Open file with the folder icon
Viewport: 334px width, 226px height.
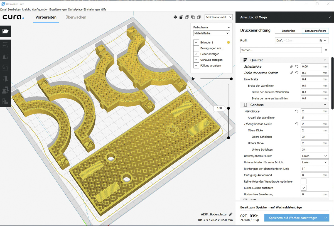point(5,31)
